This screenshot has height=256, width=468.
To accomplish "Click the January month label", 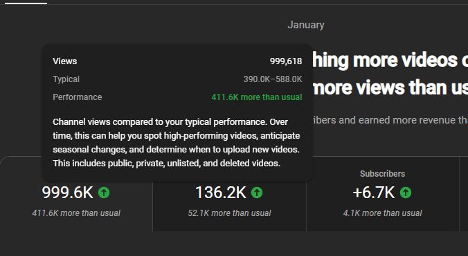I will 306,25.
